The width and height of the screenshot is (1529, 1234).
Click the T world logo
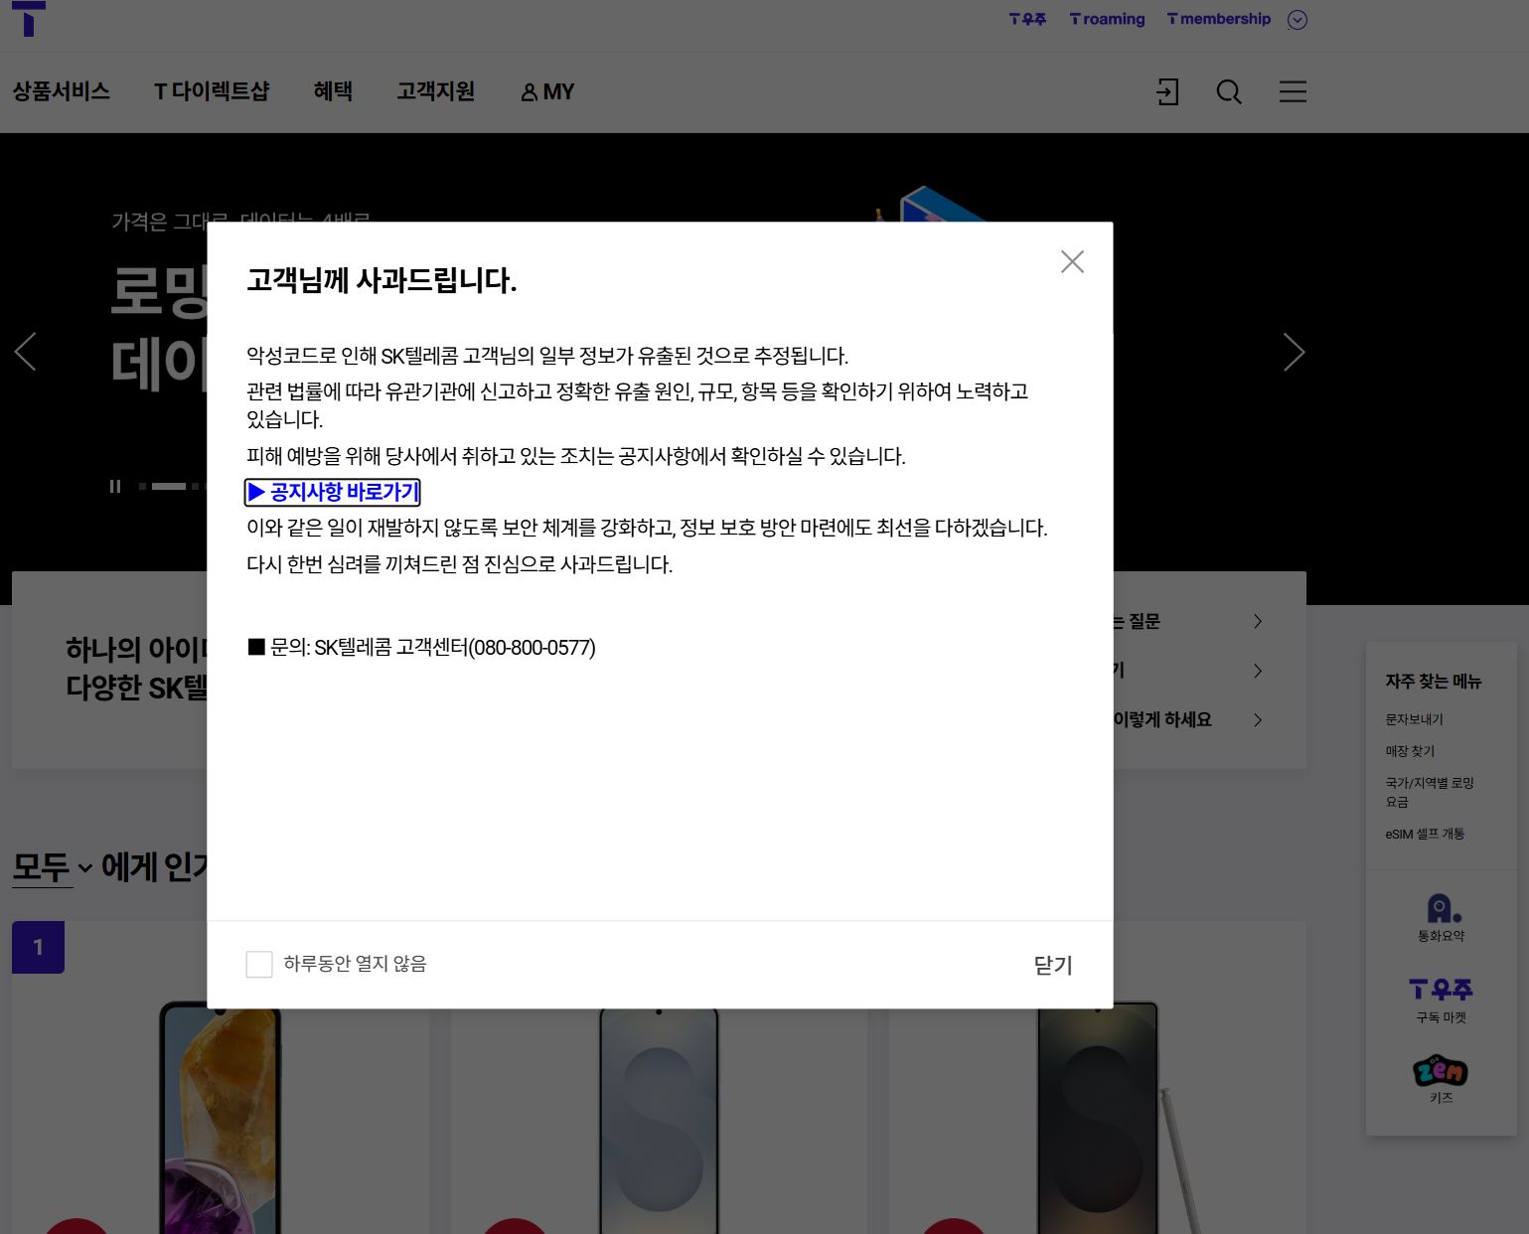point(29,17)
